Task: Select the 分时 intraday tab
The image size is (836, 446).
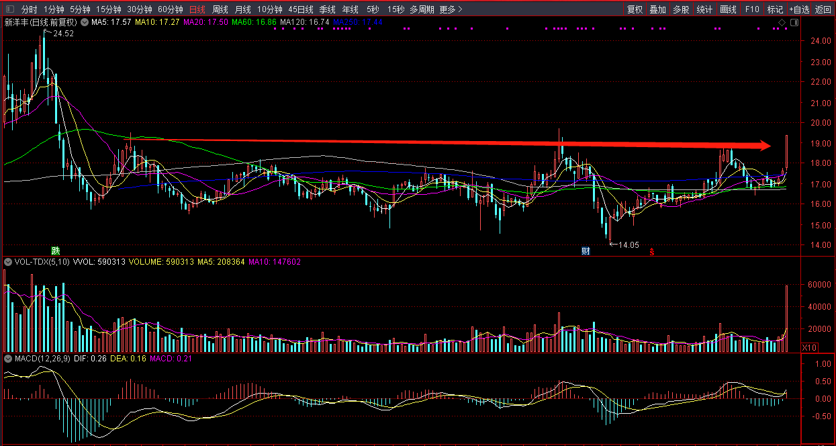Action: point(29,9)
